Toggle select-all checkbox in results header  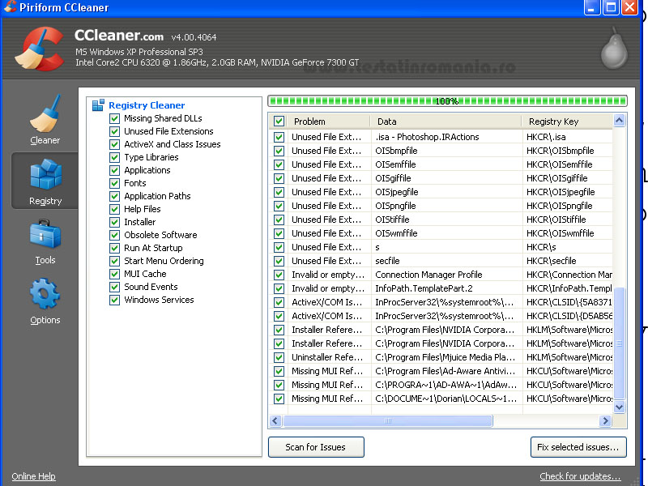(x=279, y=122)
